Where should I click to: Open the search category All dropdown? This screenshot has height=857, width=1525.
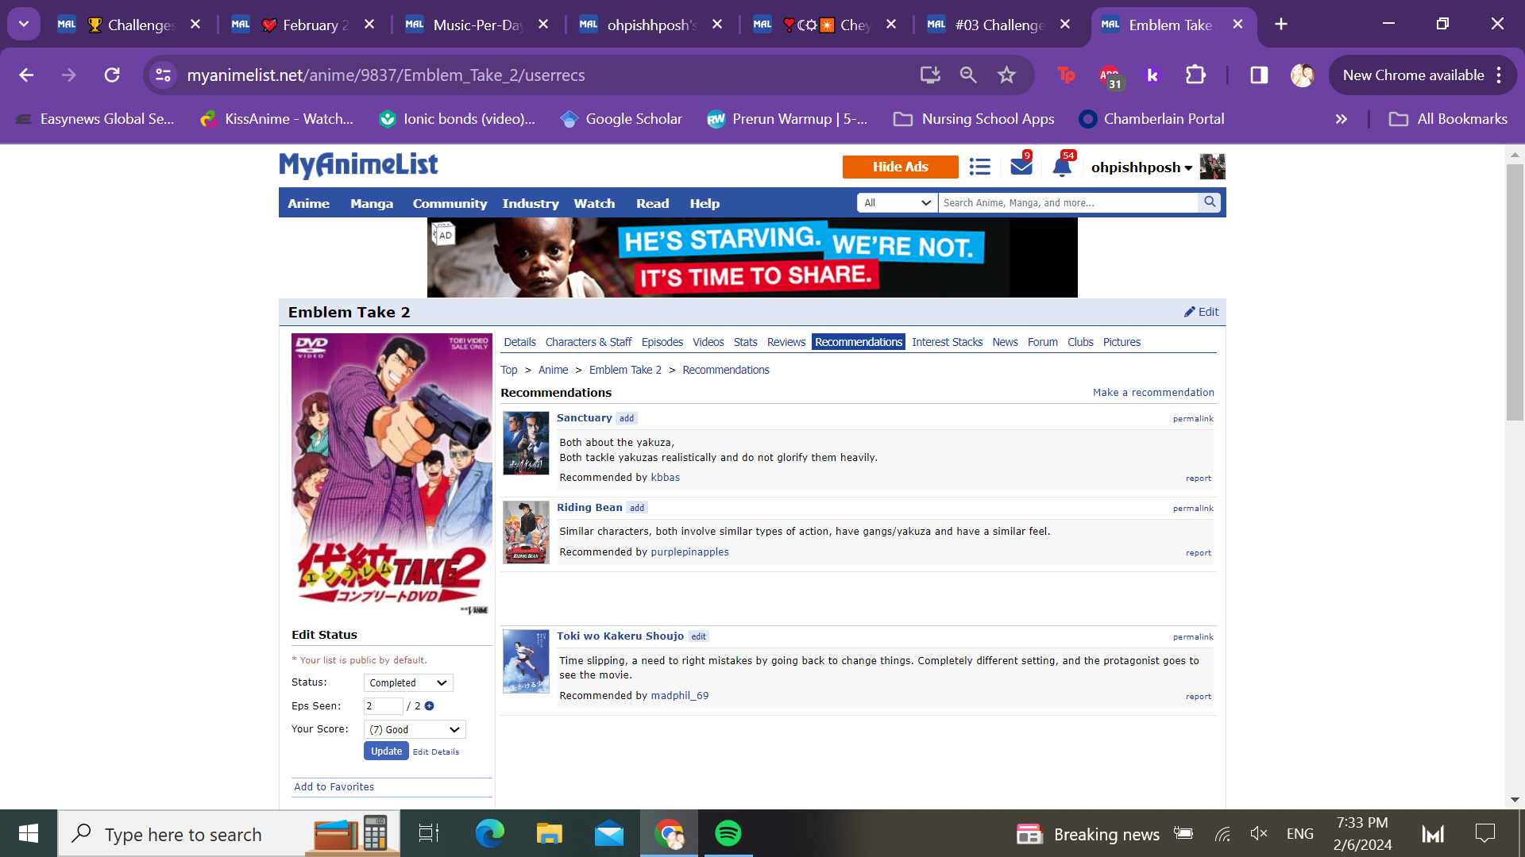897,203
